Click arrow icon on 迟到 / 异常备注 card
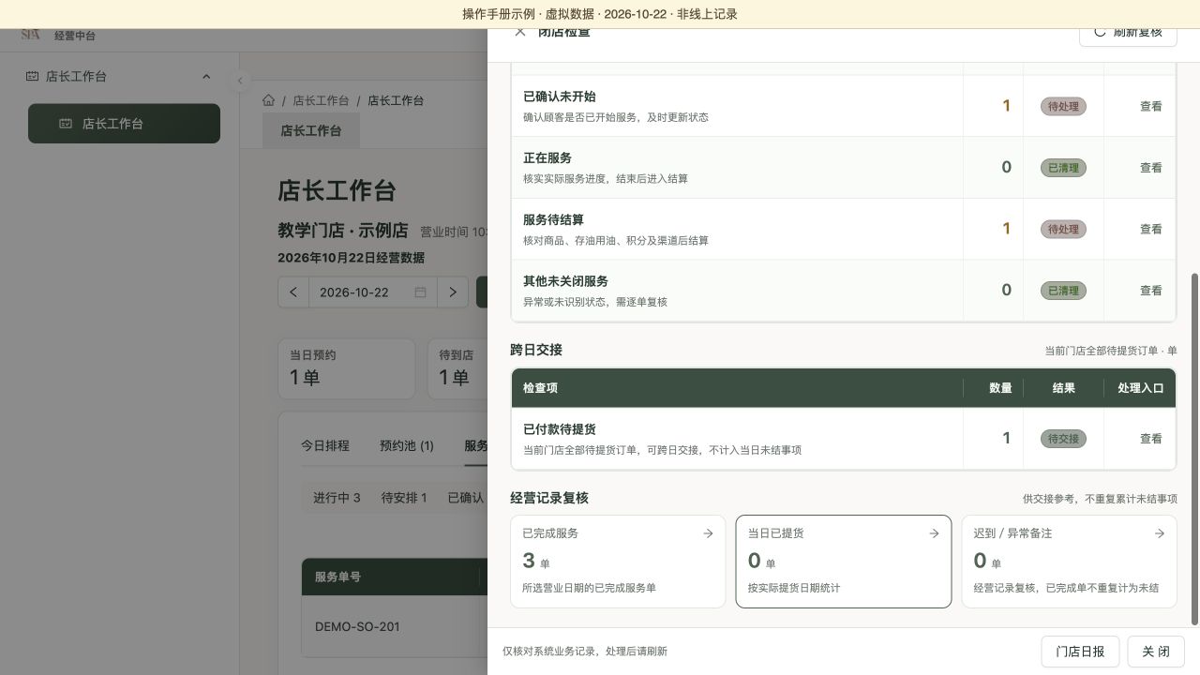This screenshot has width=1200, height=675. (x=1160, y=533)
